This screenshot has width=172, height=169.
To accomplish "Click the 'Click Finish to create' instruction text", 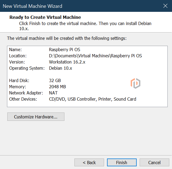I will click(x=85, y=26).
